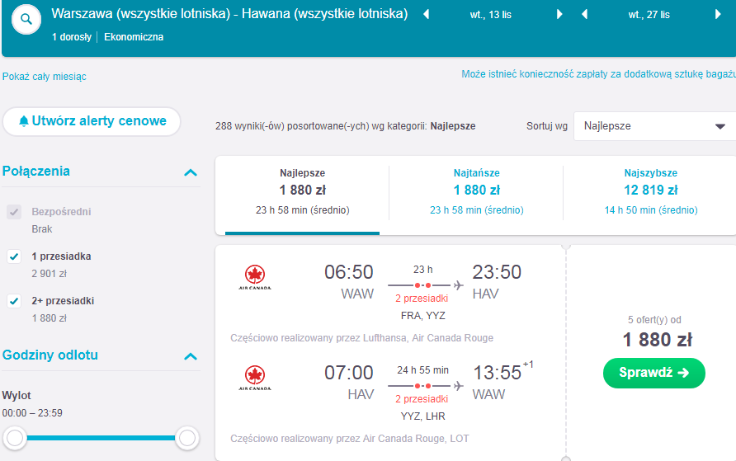Click Air Canada logo on return flight
This screenshot has height=461, width=736.
coord(255,378)
